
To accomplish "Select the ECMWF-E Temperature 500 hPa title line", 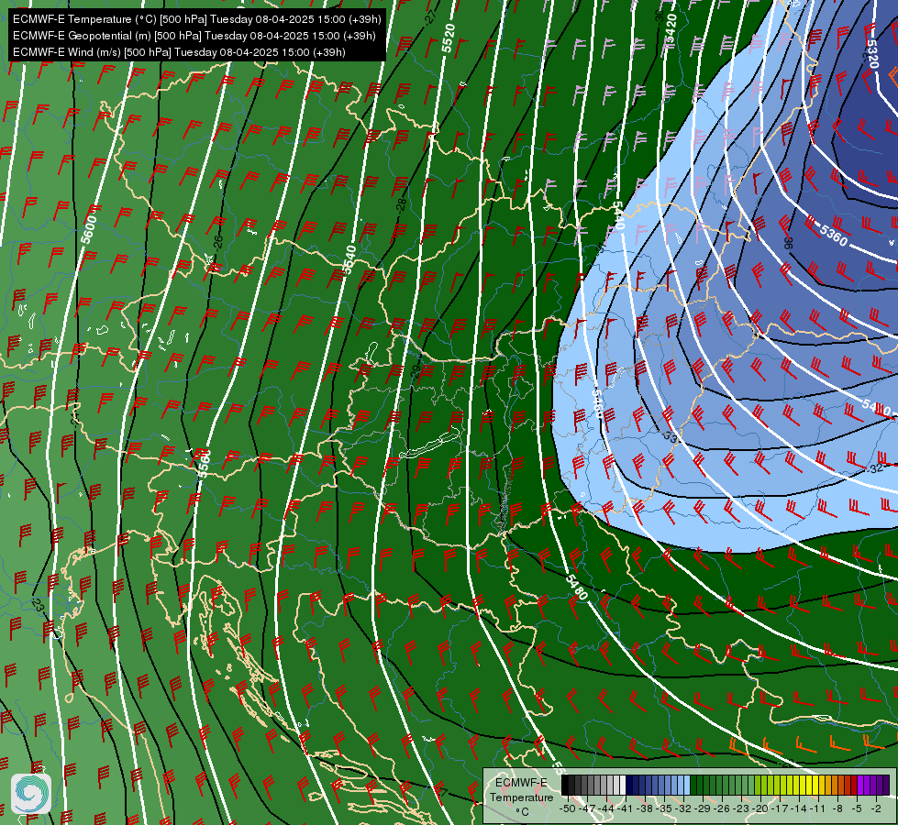I will coord(197,19).
